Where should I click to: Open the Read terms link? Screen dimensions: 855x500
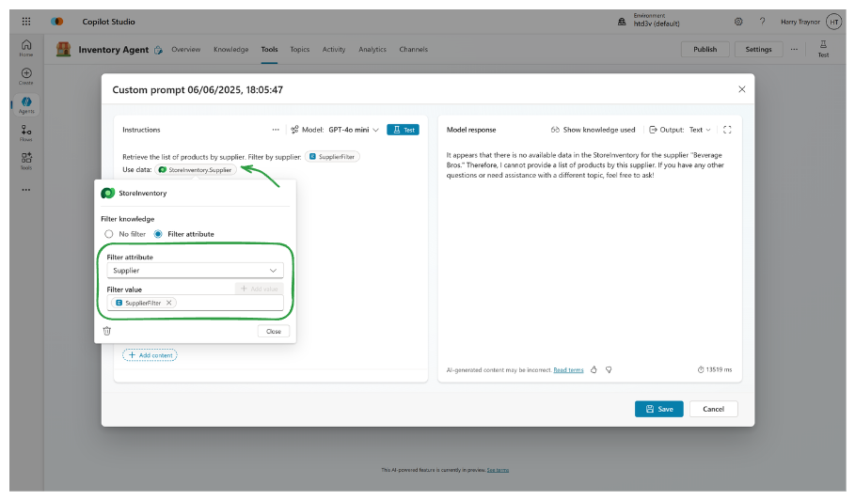[x=568, y=369]
